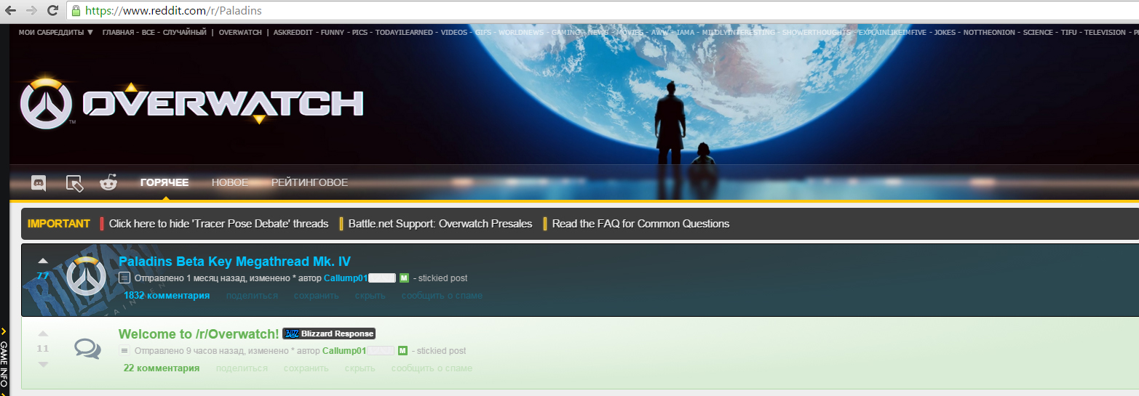Open the Paladins Beta Key Megathread Mk. IV title
The image size is (1139, 396).
coord(235,262)
